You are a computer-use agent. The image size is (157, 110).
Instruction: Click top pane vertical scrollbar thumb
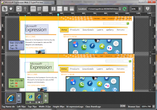150,23
